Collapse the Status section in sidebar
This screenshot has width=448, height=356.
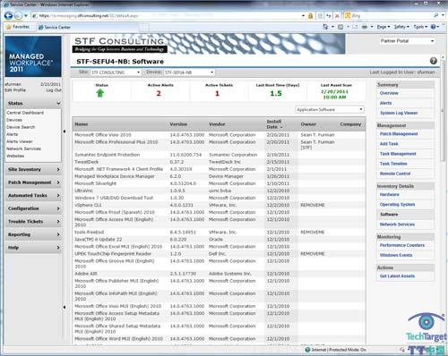(33, 103)
